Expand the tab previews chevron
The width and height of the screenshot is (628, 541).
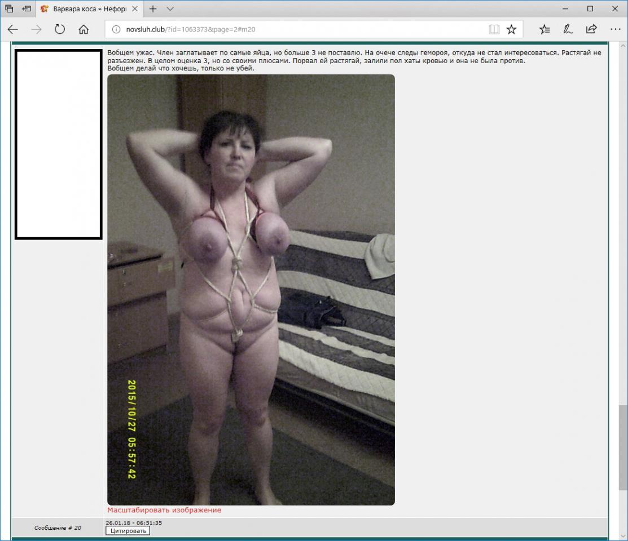tap(170, 9)
